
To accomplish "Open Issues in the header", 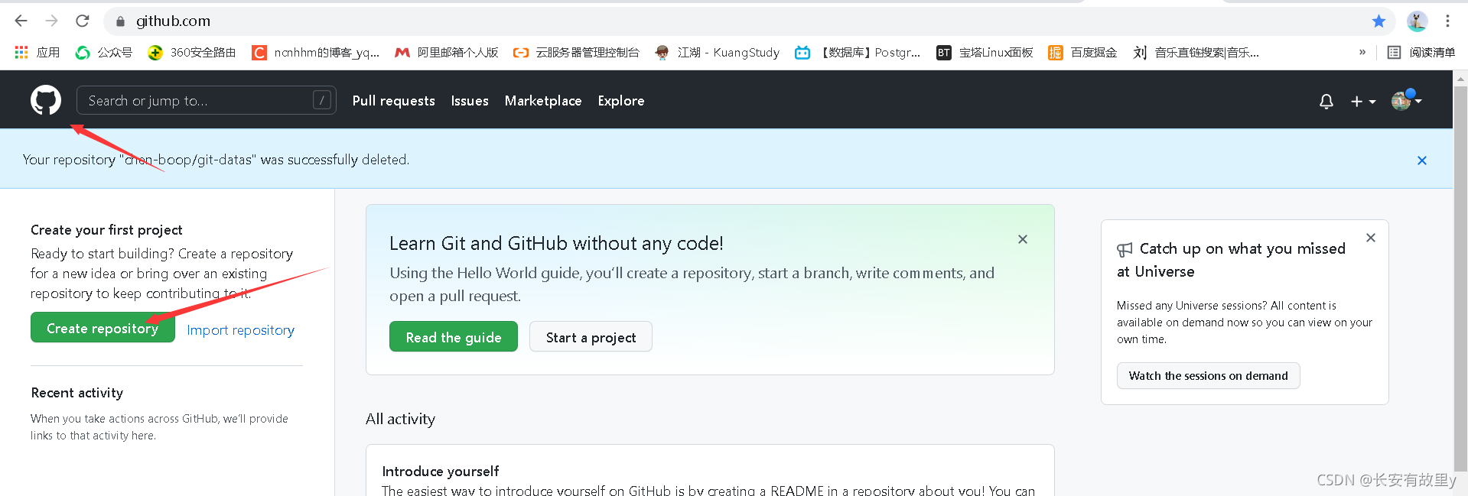I will [470, 101].
